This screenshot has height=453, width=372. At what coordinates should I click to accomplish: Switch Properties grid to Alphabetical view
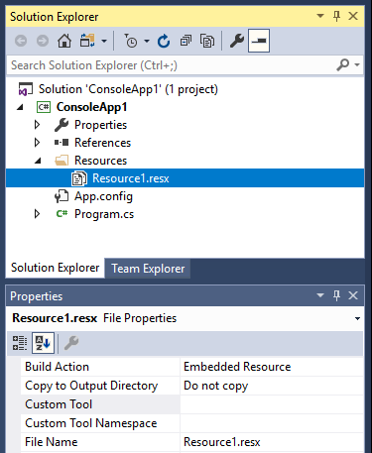43,343
